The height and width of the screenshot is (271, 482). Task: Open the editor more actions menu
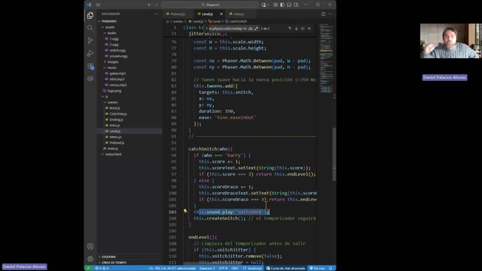(x=330, y=14)
